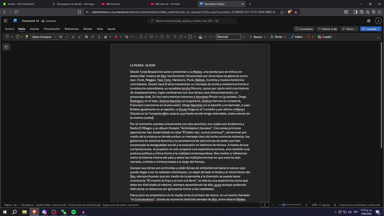Click the Format Painter brush icon

[27, 37]
